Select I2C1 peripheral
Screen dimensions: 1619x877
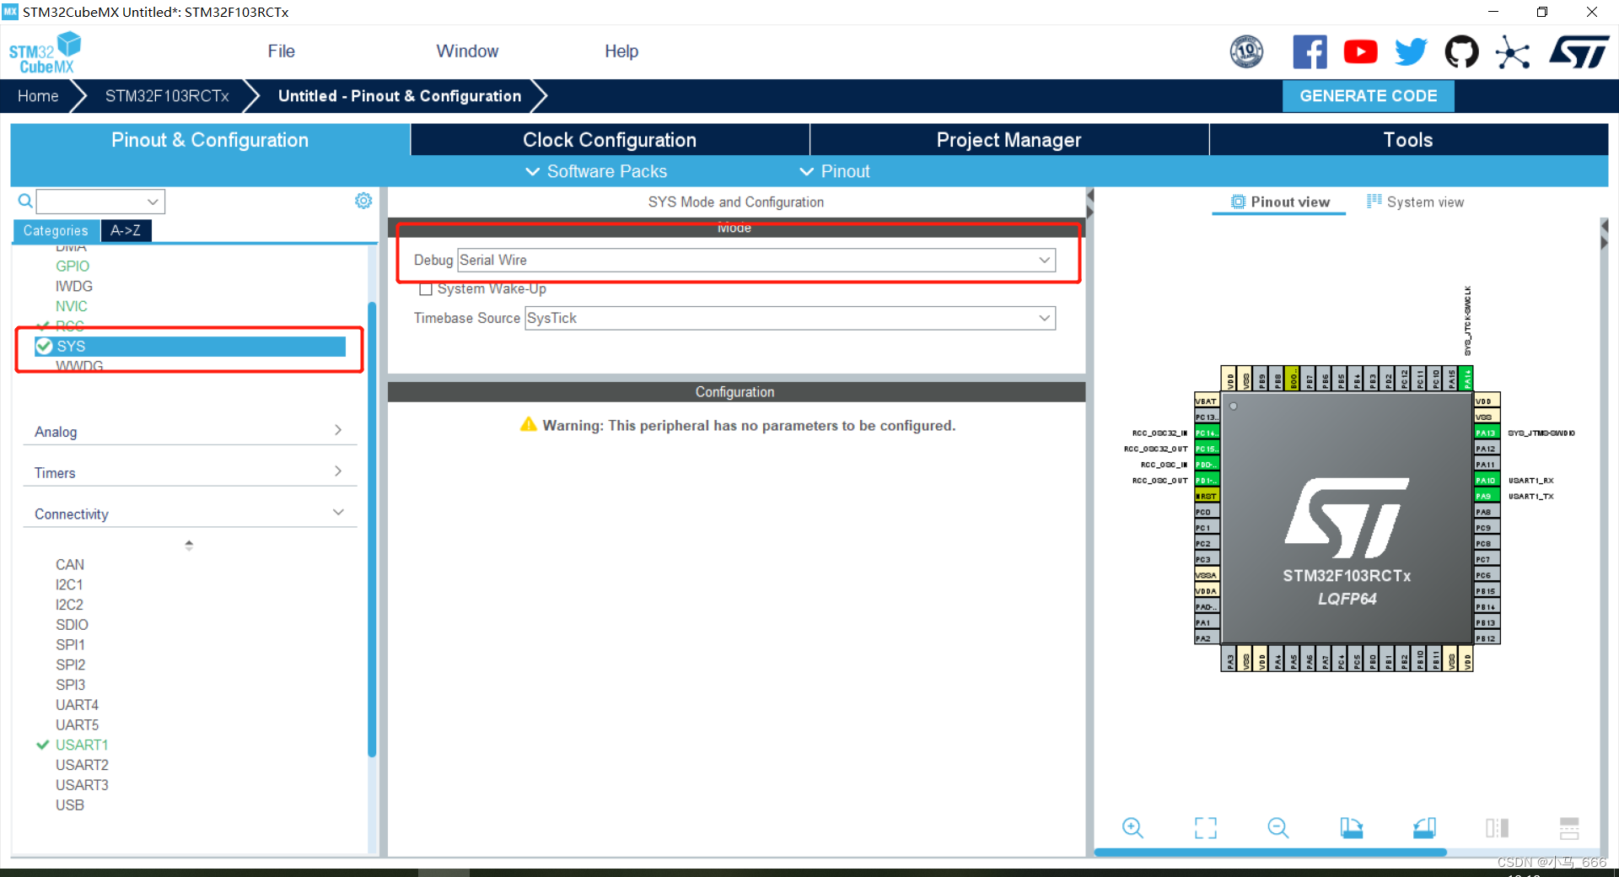[x=69, y=585]
